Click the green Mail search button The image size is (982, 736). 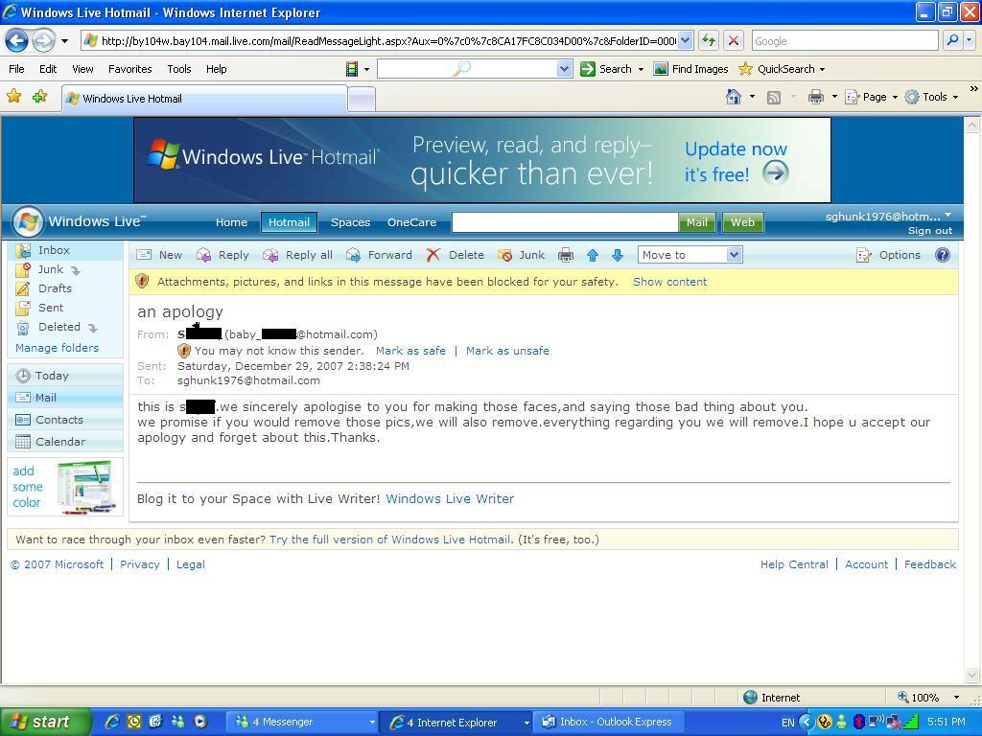click(x=696, y=222)
